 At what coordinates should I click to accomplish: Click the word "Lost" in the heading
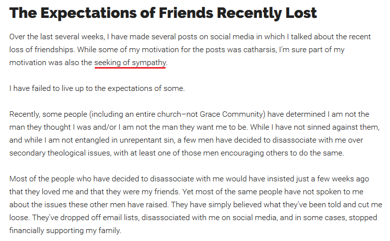(x=301, y=12)
